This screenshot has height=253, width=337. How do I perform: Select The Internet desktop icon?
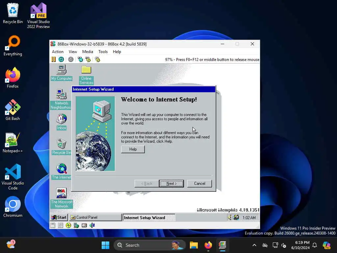pos(62,171)
